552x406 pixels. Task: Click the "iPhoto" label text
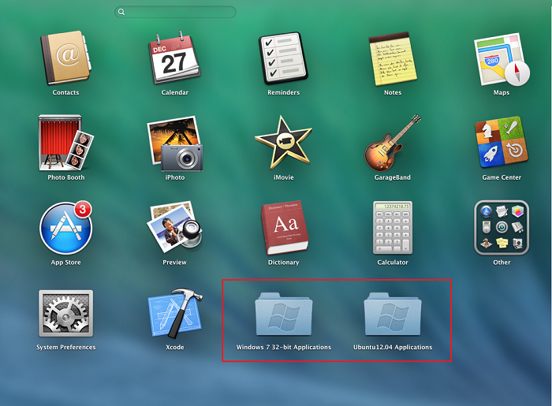(x=175, y=177)
